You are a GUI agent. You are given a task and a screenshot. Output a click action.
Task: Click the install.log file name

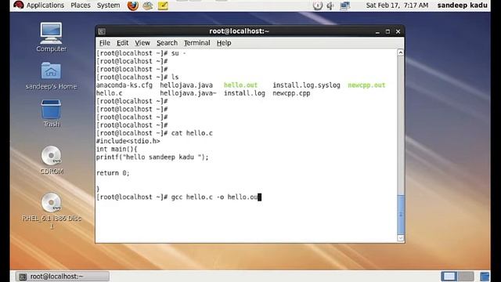(244, 93)
